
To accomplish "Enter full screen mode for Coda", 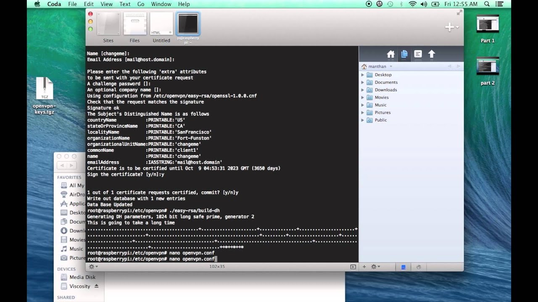I will coord(459,13).
